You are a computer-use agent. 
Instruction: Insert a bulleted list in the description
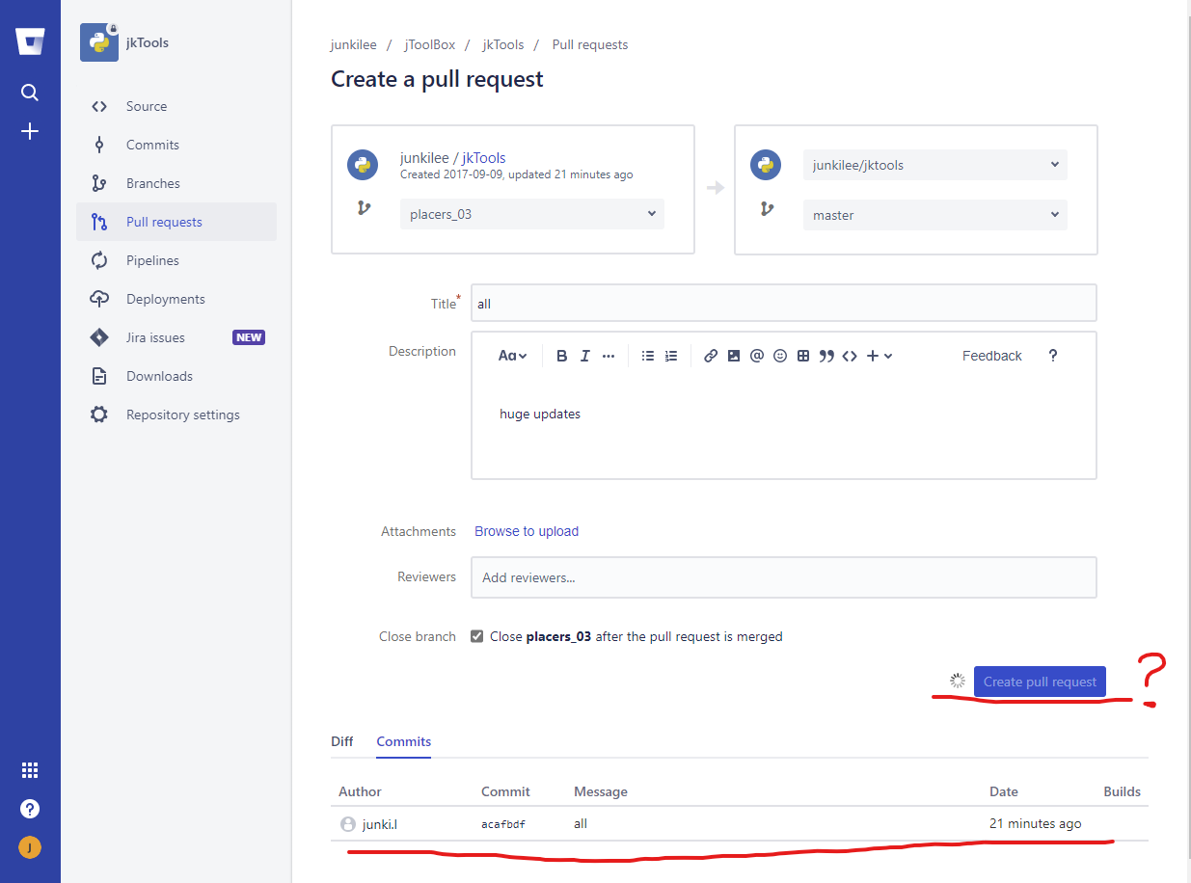click(x=647, y=355)
